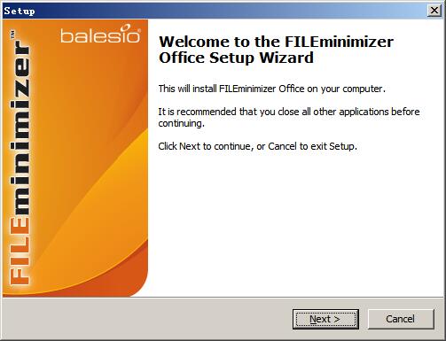Cancel the FILEminimizer Office setup
The width and height of the screenshot is (446, 341).
tap(401, 319)
